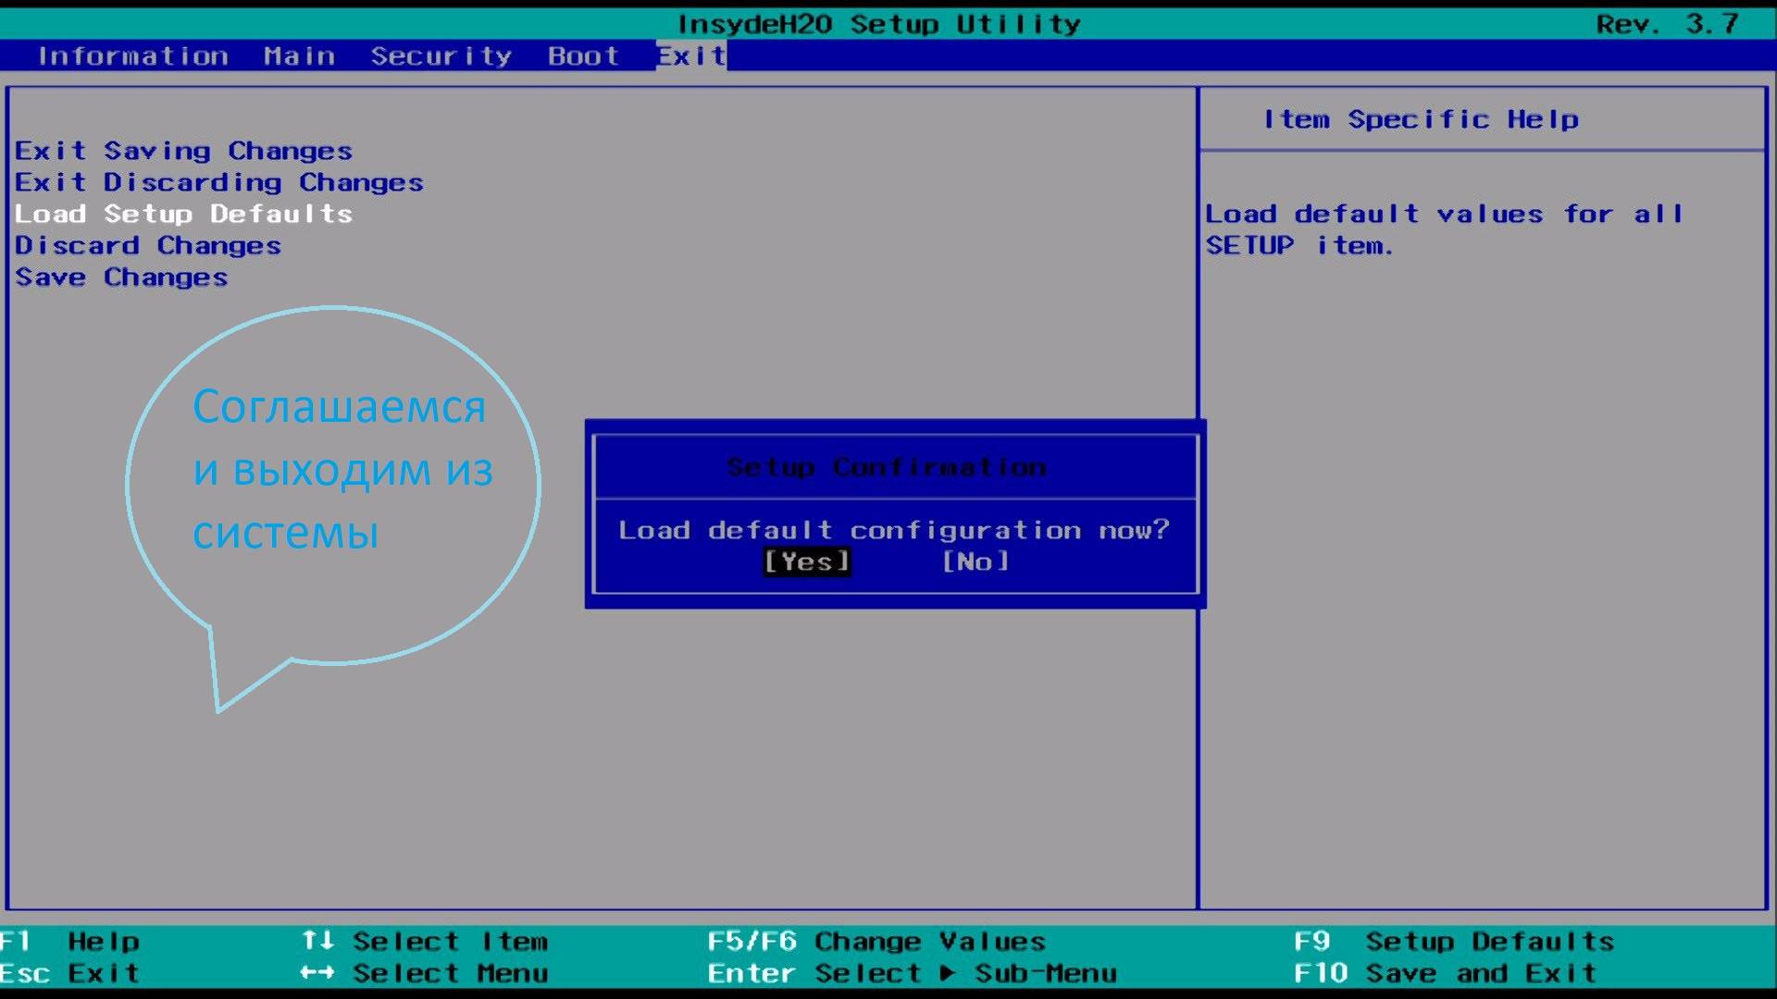Switch to the Main tab
The height and width of the screenshot is (999, 1777).
tap(299, 56)
